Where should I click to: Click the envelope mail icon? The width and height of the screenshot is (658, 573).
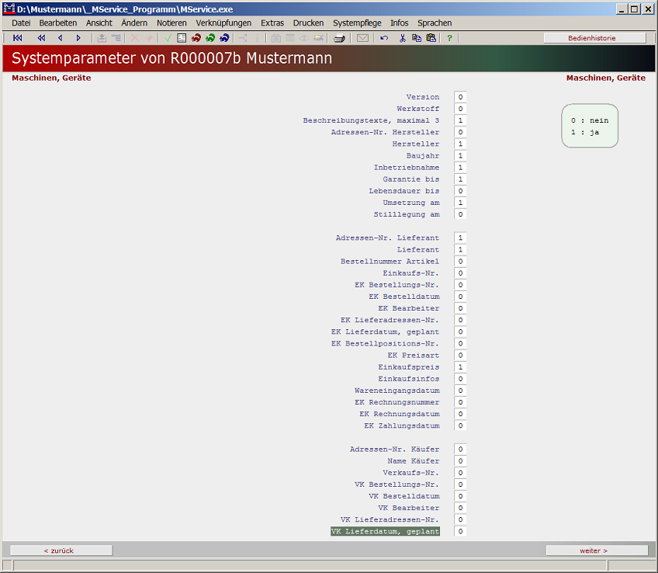(362, 38)
